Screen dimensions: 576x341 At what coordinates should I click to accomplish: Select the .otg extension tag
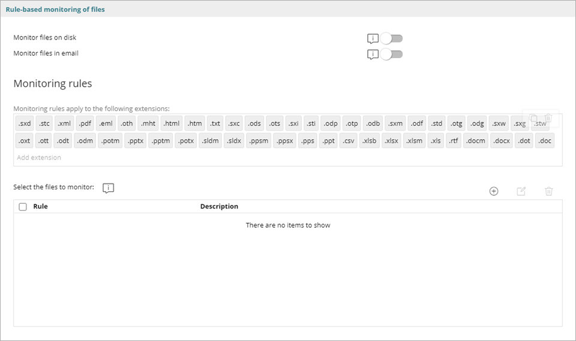(457, 123)
